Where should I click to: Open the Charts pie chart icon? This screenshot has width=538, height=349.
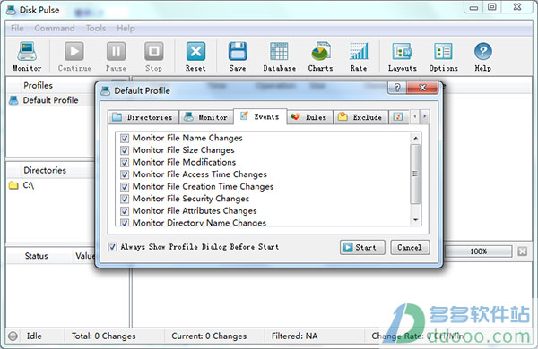pos(321,51)
